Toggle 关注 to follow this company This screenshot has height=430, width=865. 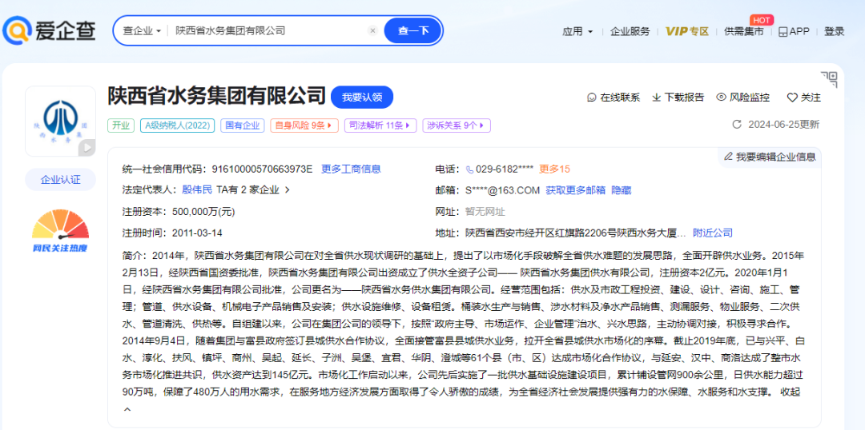804,98
